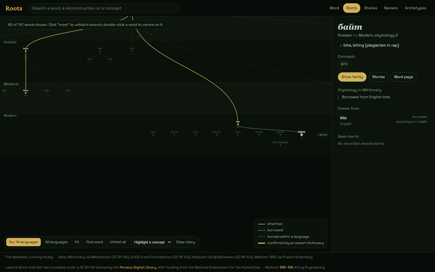Open the Highlight a concept dropdown
Viewport: 435px width, 272px height.
[151, 242]
